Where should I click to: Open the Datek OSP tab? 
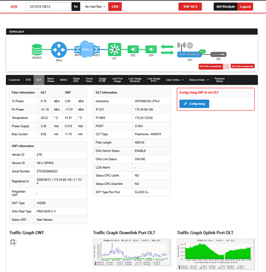point(76,80)
